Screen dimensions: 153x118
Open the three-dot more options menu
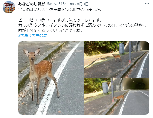[147, 4]
